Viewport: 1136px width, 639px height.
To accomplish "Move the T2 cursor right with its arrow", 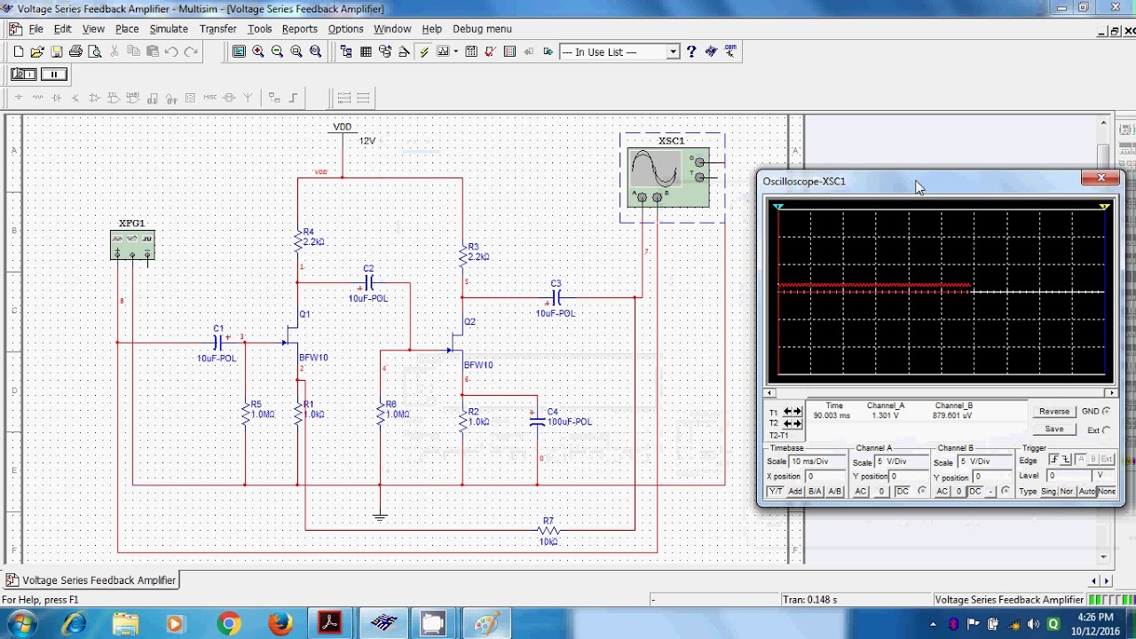I will (x=797, y=423).
